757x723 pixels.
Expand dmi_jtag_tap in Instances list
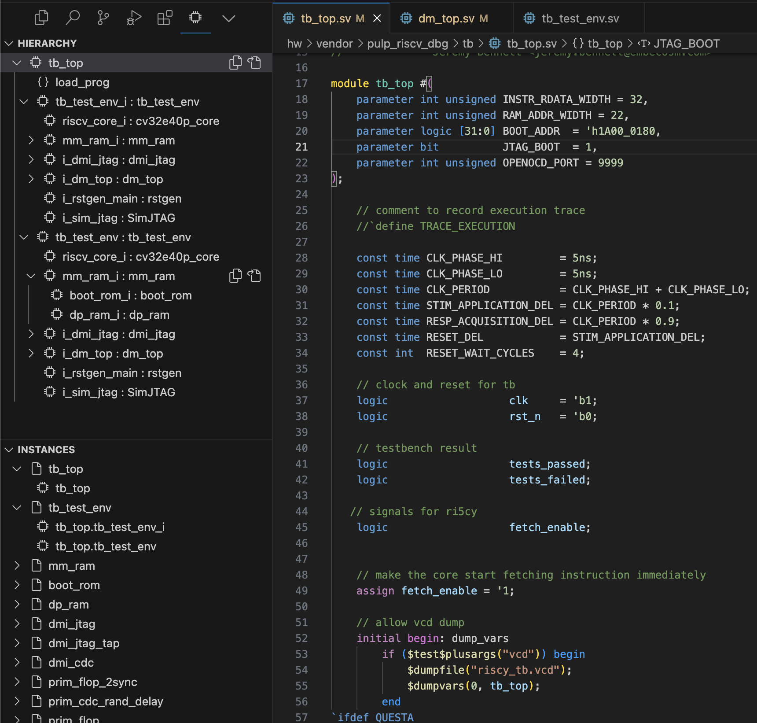(17, 643)
